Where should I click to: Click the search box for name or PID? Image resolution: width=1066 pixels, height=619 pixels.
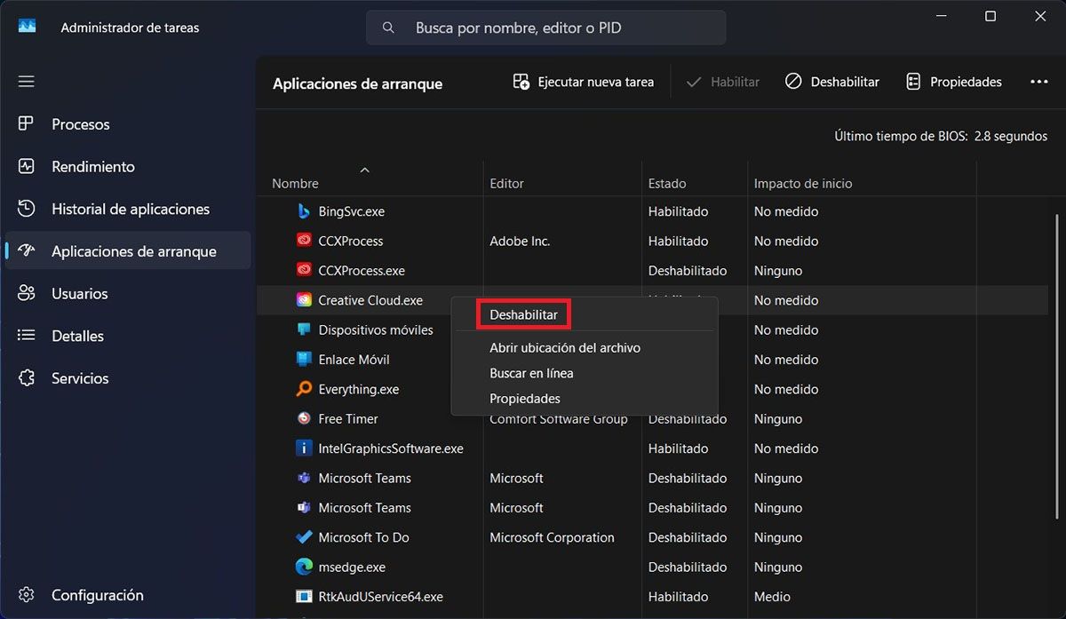pos(546,28)
